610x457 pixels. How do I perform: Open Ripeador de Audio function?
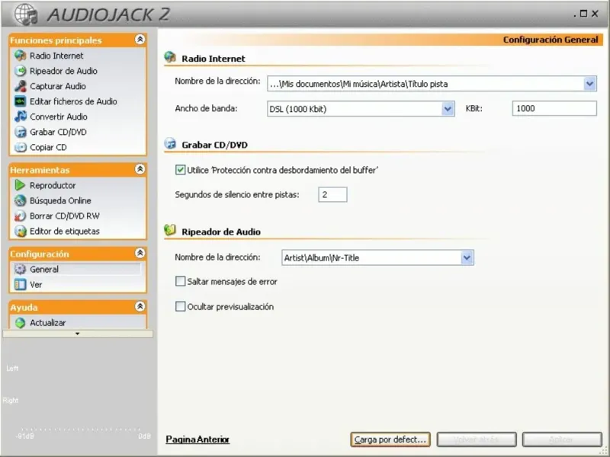tap(63, 71)
